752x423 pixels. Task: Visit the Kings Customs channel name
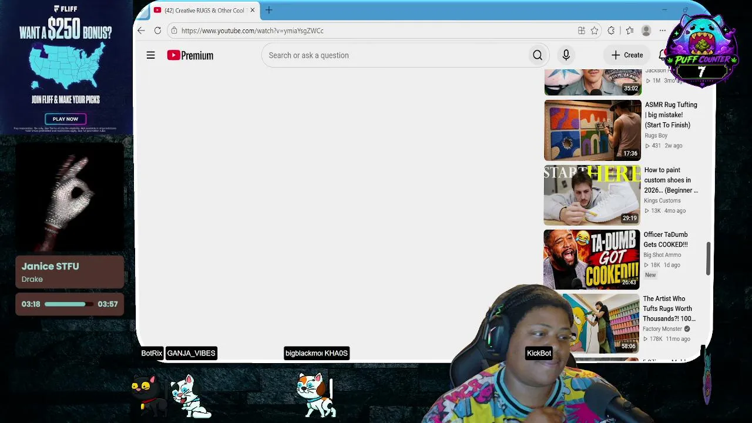coord(662,200)
